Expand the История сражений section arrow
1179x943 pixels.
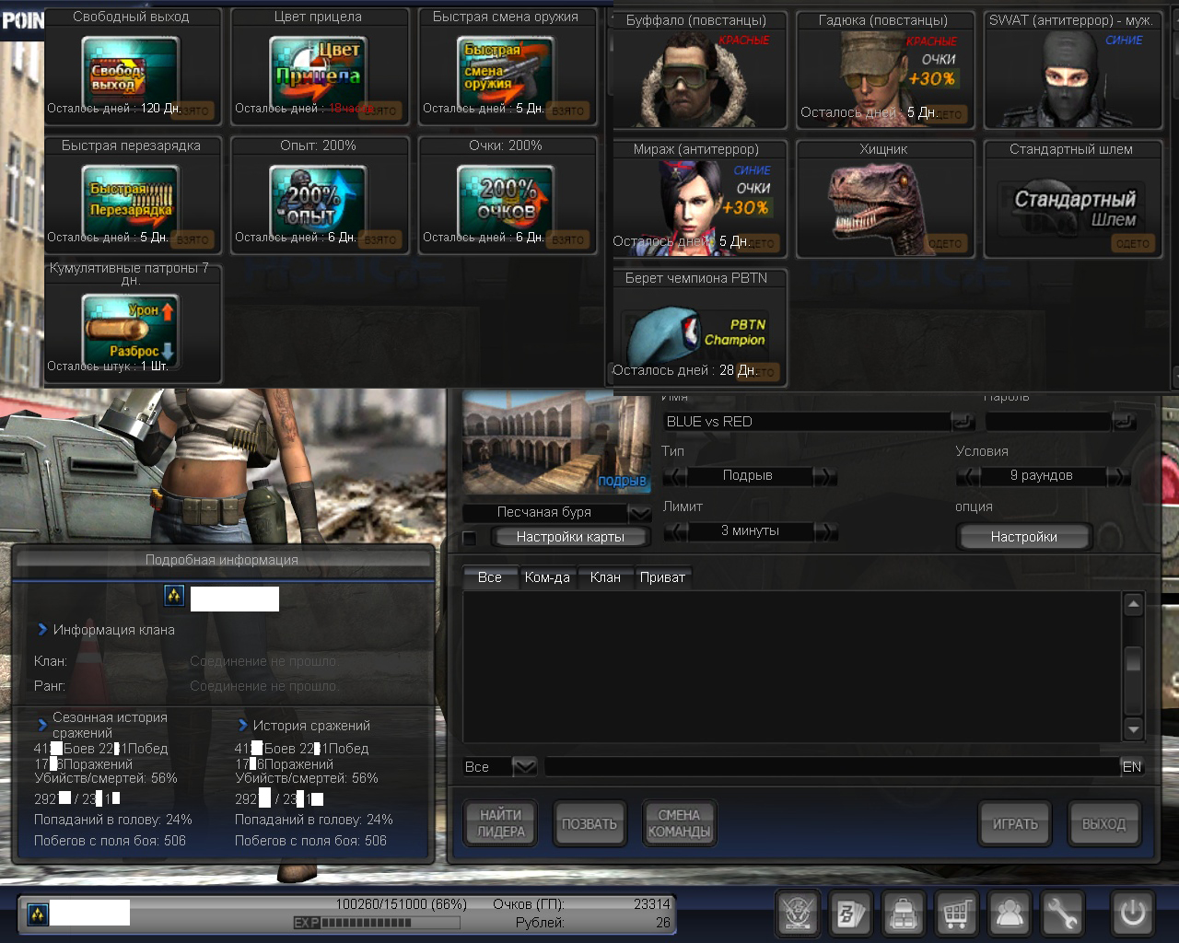(243, 725)
